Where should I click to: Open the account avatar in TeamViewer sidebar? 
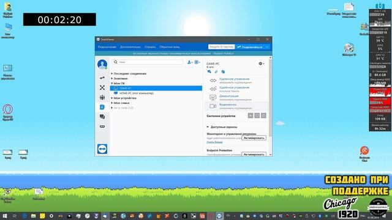102,64
